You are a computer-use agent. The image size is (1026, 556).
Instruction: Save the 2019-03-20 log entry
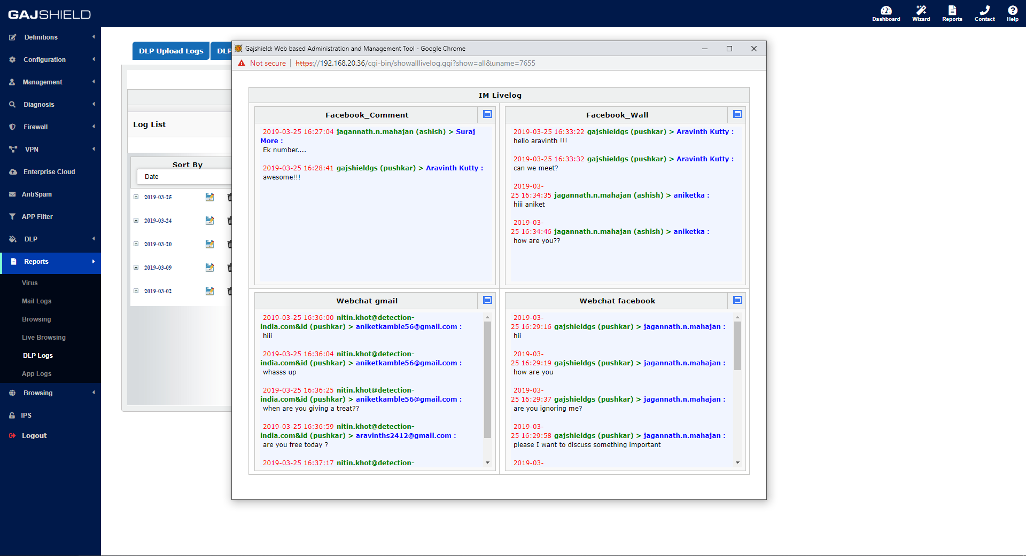(209, 244)
